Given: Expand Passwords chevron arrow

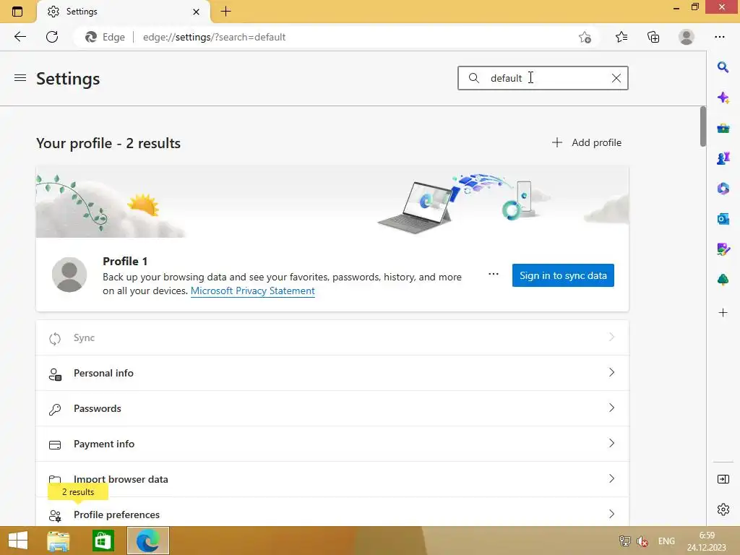Looking at the screenshot, I should pyautogui.click(x=611, y=408).
